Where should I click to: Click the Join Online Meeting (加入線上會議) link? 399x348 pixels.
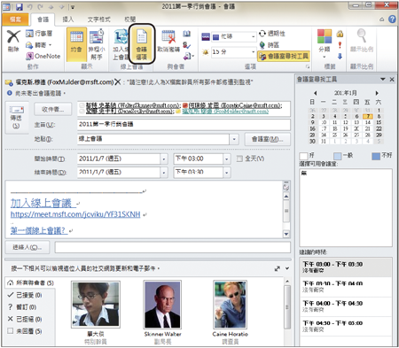point(41,203)
